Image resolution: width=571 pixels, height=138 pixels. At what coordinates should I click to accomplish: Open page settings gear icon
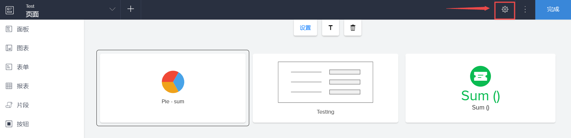coord(505,9)
